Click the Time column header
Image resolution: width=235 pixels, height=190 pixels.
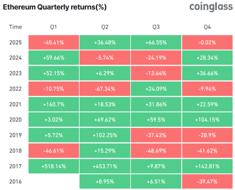(15, 27)
